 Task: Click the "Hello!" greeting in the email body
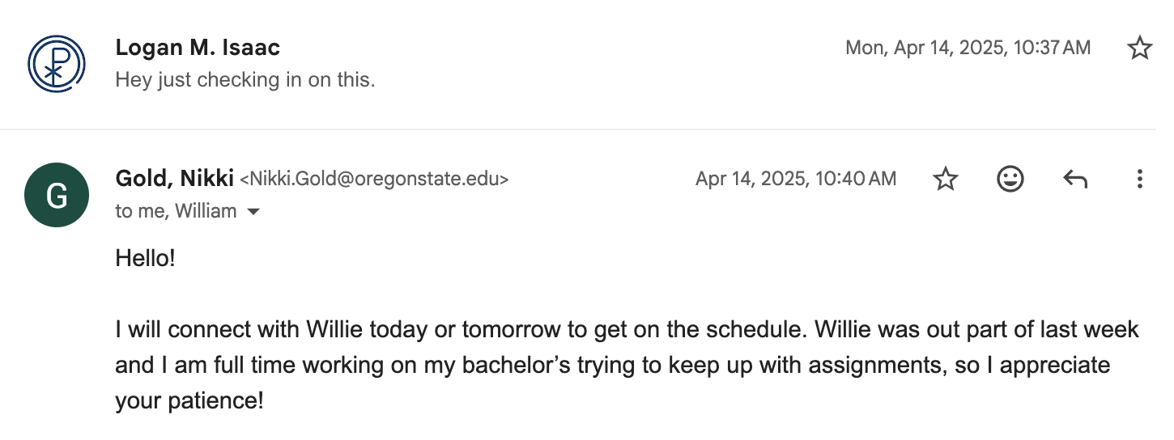click(145, 259)
